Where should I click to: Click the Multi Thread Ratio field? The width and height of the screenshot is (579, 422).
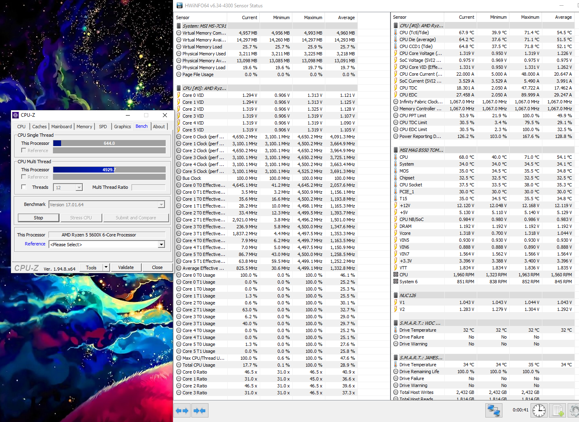click(x=149, y=187)
